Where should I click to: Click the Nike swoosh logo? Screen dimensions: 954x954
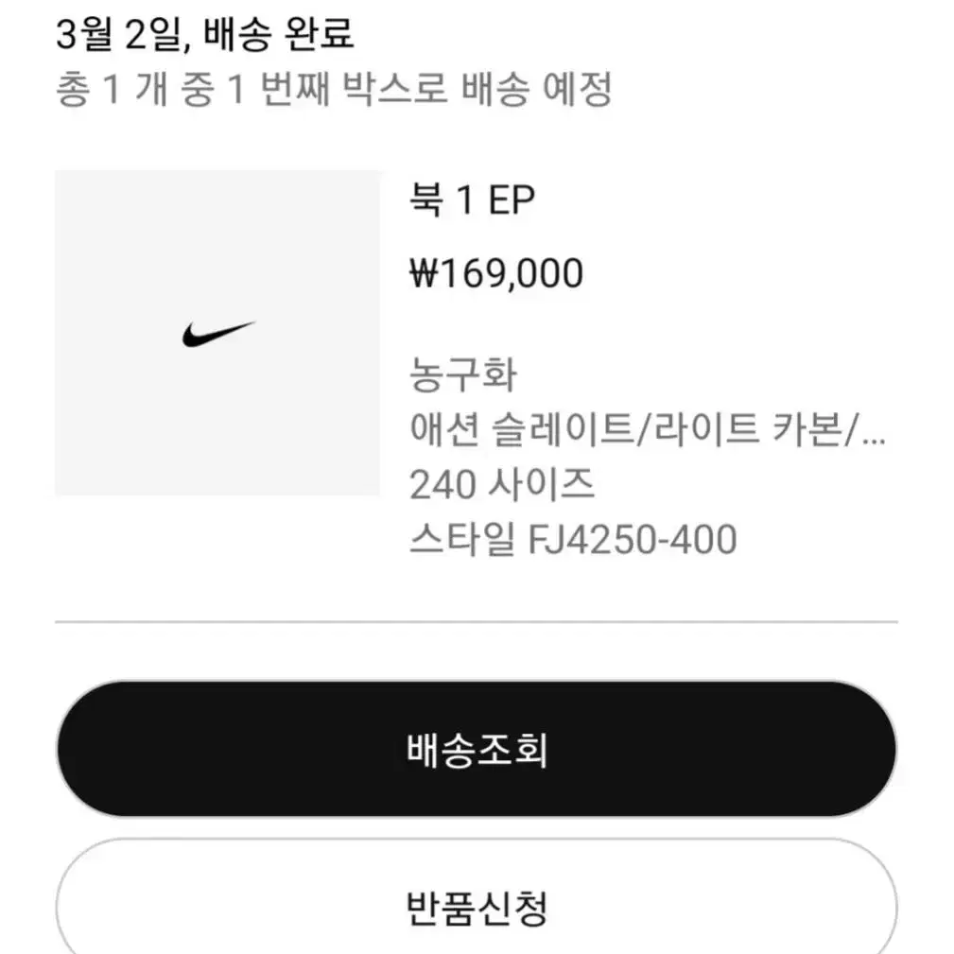pyautogui.click(x=218, y=334)
